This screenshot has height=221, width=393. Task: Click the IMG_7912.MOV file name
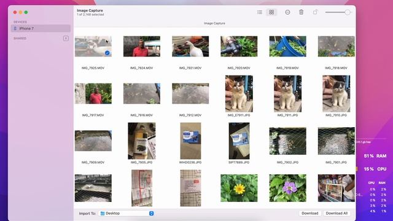(190, 115)
